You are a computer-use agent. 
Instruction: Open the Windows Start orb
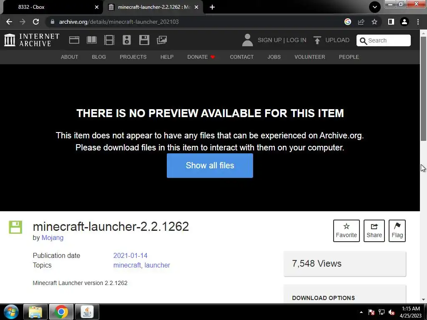(11, 312)
